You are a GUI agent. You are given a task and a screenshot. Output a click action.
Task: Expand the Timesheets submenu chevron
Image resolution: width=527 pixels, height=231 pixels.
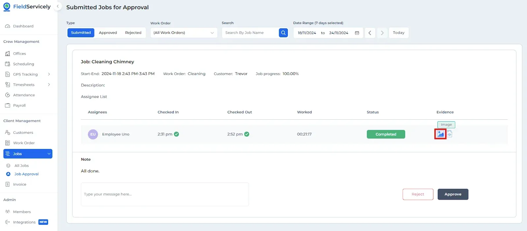49,85
